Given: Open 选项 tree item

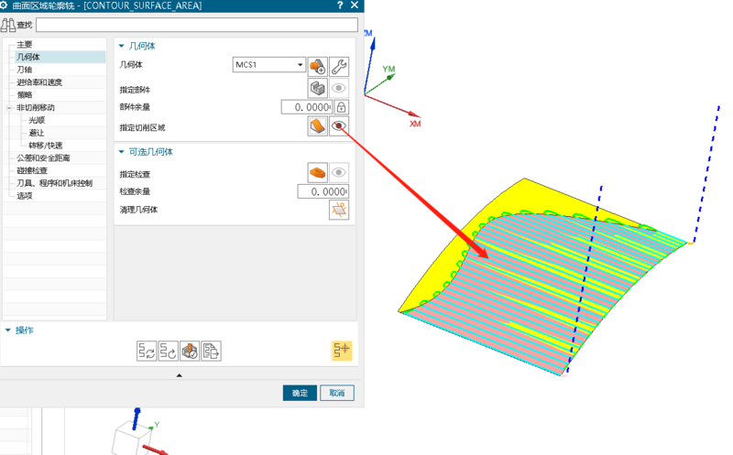Looking at the screenshot, I should point(25,196).
